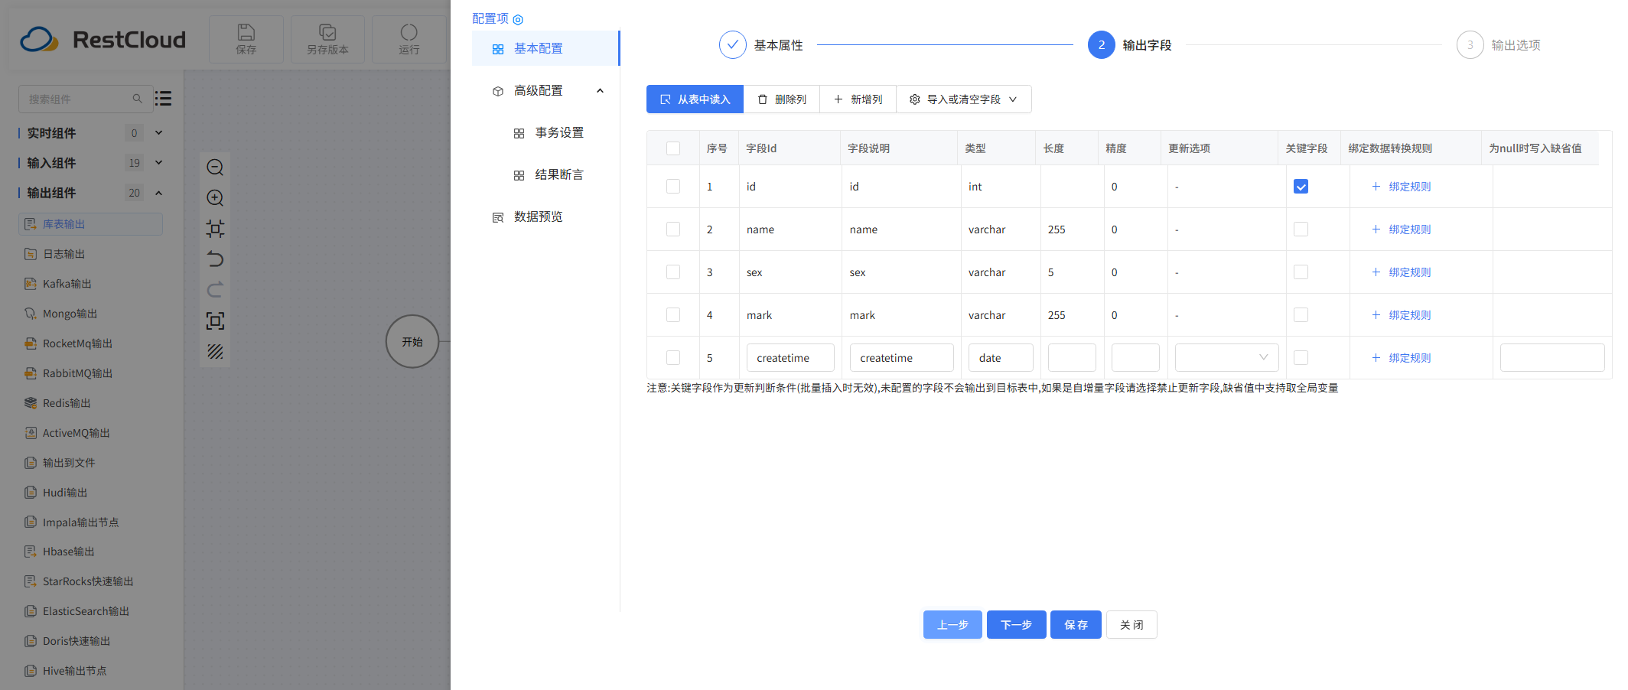This screenshot has height=690, width=1628.
Task: Select the zoom out icon on canvas toolbar
Action: (215, 167)
